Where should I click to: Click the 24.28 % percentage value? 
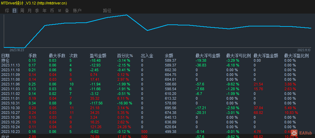point(124,127)
